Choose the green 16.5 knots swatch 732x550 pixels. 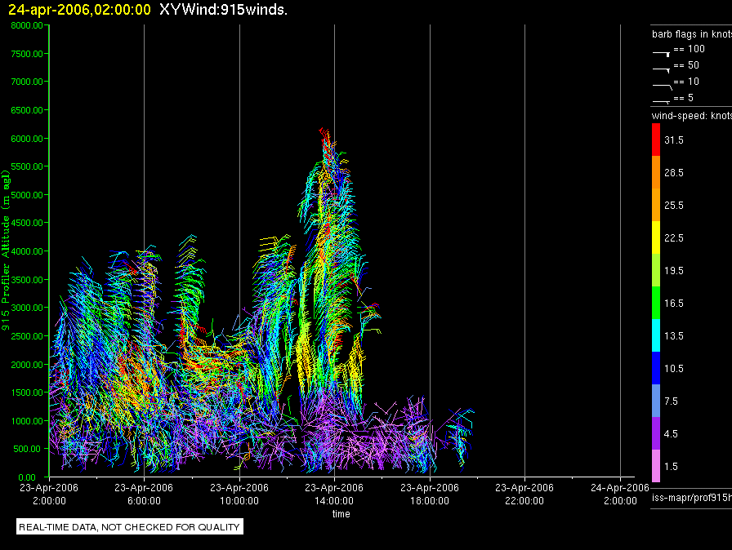(x=655, y=303)
